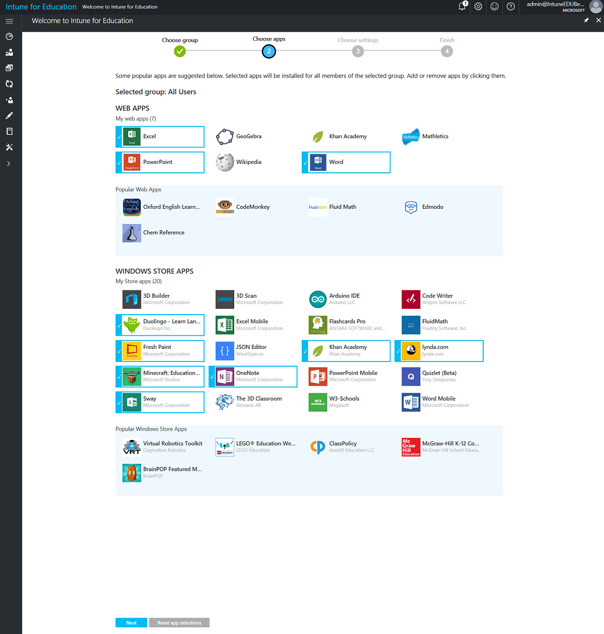Select the Wikipedia web app
604x634 pixels.
(x=253, y=162)
